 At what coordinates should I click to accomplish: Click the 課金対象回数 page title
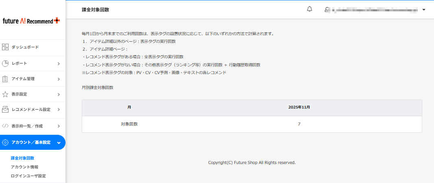coord(96,10)
